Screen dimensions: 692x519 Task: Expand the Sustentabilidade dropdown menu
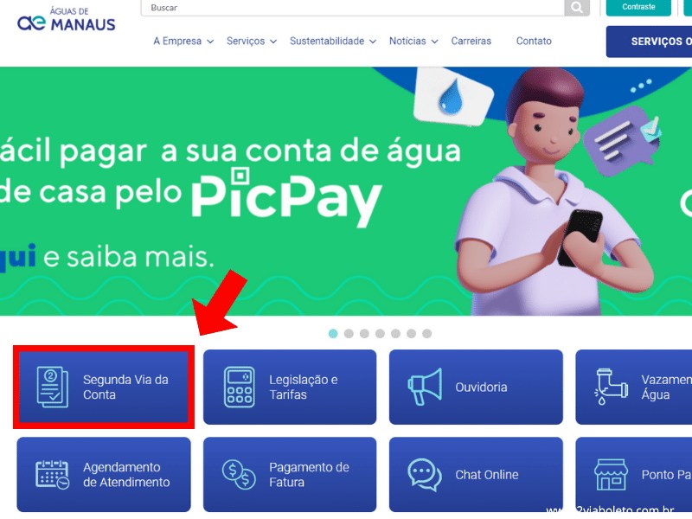pyautogui.click(x=333, y=41)
